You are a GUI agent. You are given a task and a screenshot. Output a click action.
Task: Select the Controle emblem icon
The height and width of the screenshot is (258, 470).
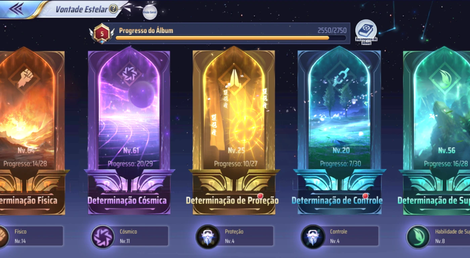[x=313, y=237]
